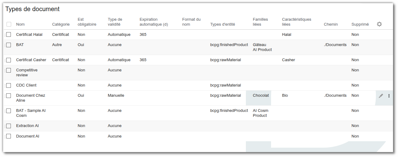Click the Types d'entité column header
Screen dimensions: 398x157
pyautogui.click(x=223, y=24)
